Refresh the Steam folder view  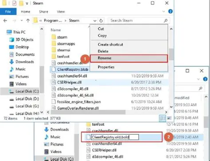click(101, 20)
